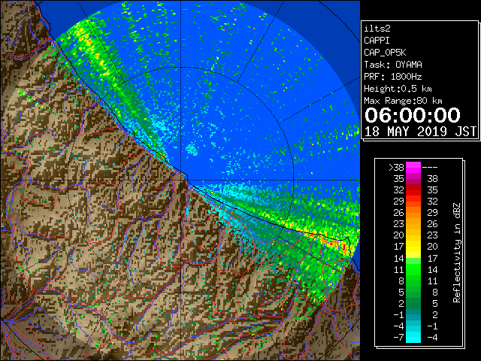This screenshot has width=481, height=361.
Task: Pick the magenta swatch above 38 dBZ
Action: [x=413, y=167]
